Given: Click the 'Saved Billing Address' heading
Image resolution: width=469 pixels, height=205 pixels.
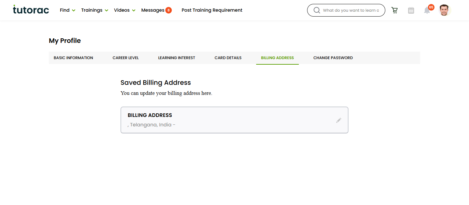Looking at the screenshot, I should point(156,83).
